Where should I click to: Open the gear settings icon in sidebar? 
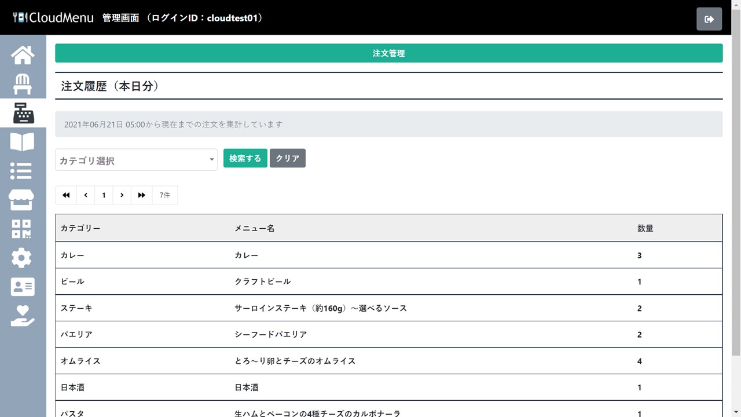pos(21,258)
